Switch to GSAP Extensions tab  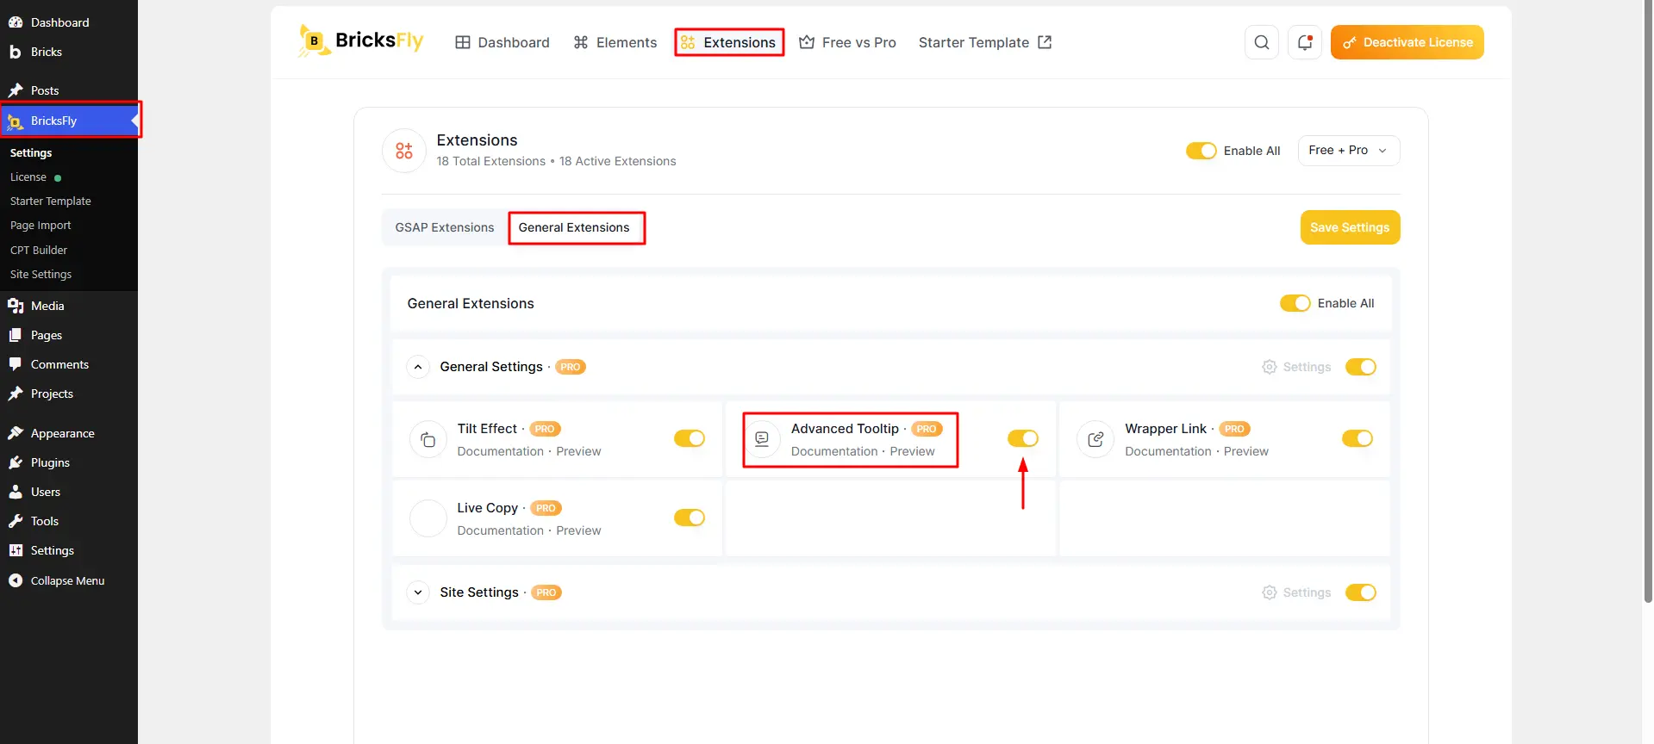[x=445, y=227]
